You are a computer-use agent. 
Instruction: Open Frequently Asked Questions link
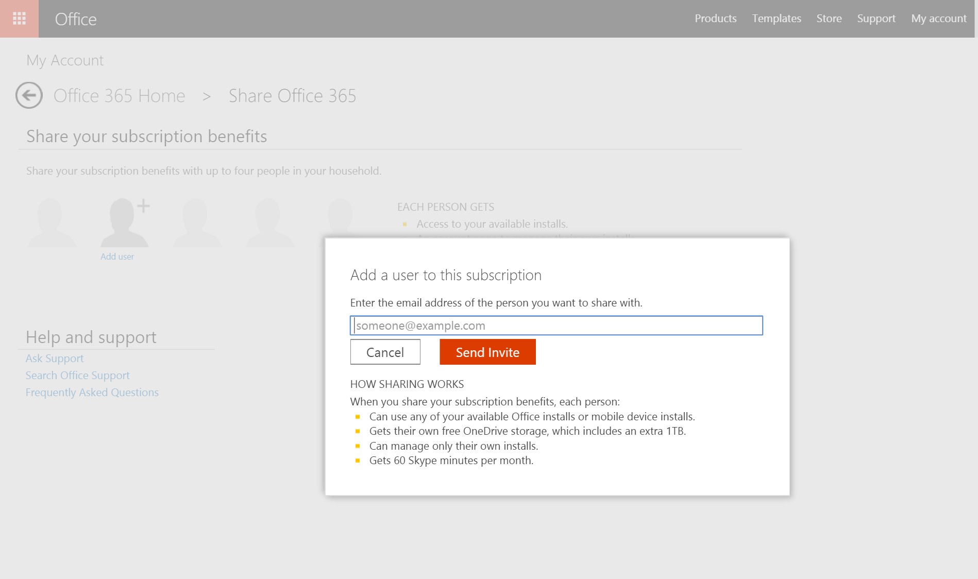(92, 393)
